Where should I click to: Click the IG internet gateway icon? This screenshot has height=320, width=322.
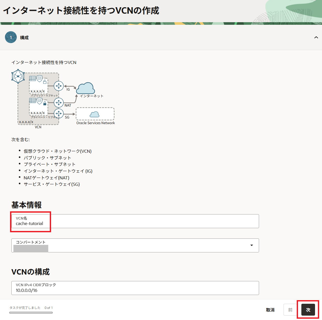[59, 86]
